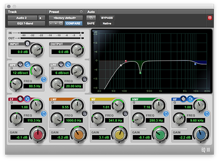Select the gray HPF control point on graph
Viewport: 219px width, 161px height.
pyautogui.click(x=121, y=65)
